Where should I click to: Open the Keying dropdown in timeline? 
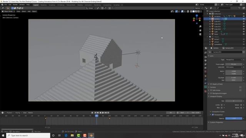(18, 113)
